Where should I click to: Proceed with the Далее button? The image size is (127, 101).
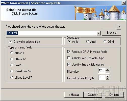pyautogui.click(x=93, y=95)
